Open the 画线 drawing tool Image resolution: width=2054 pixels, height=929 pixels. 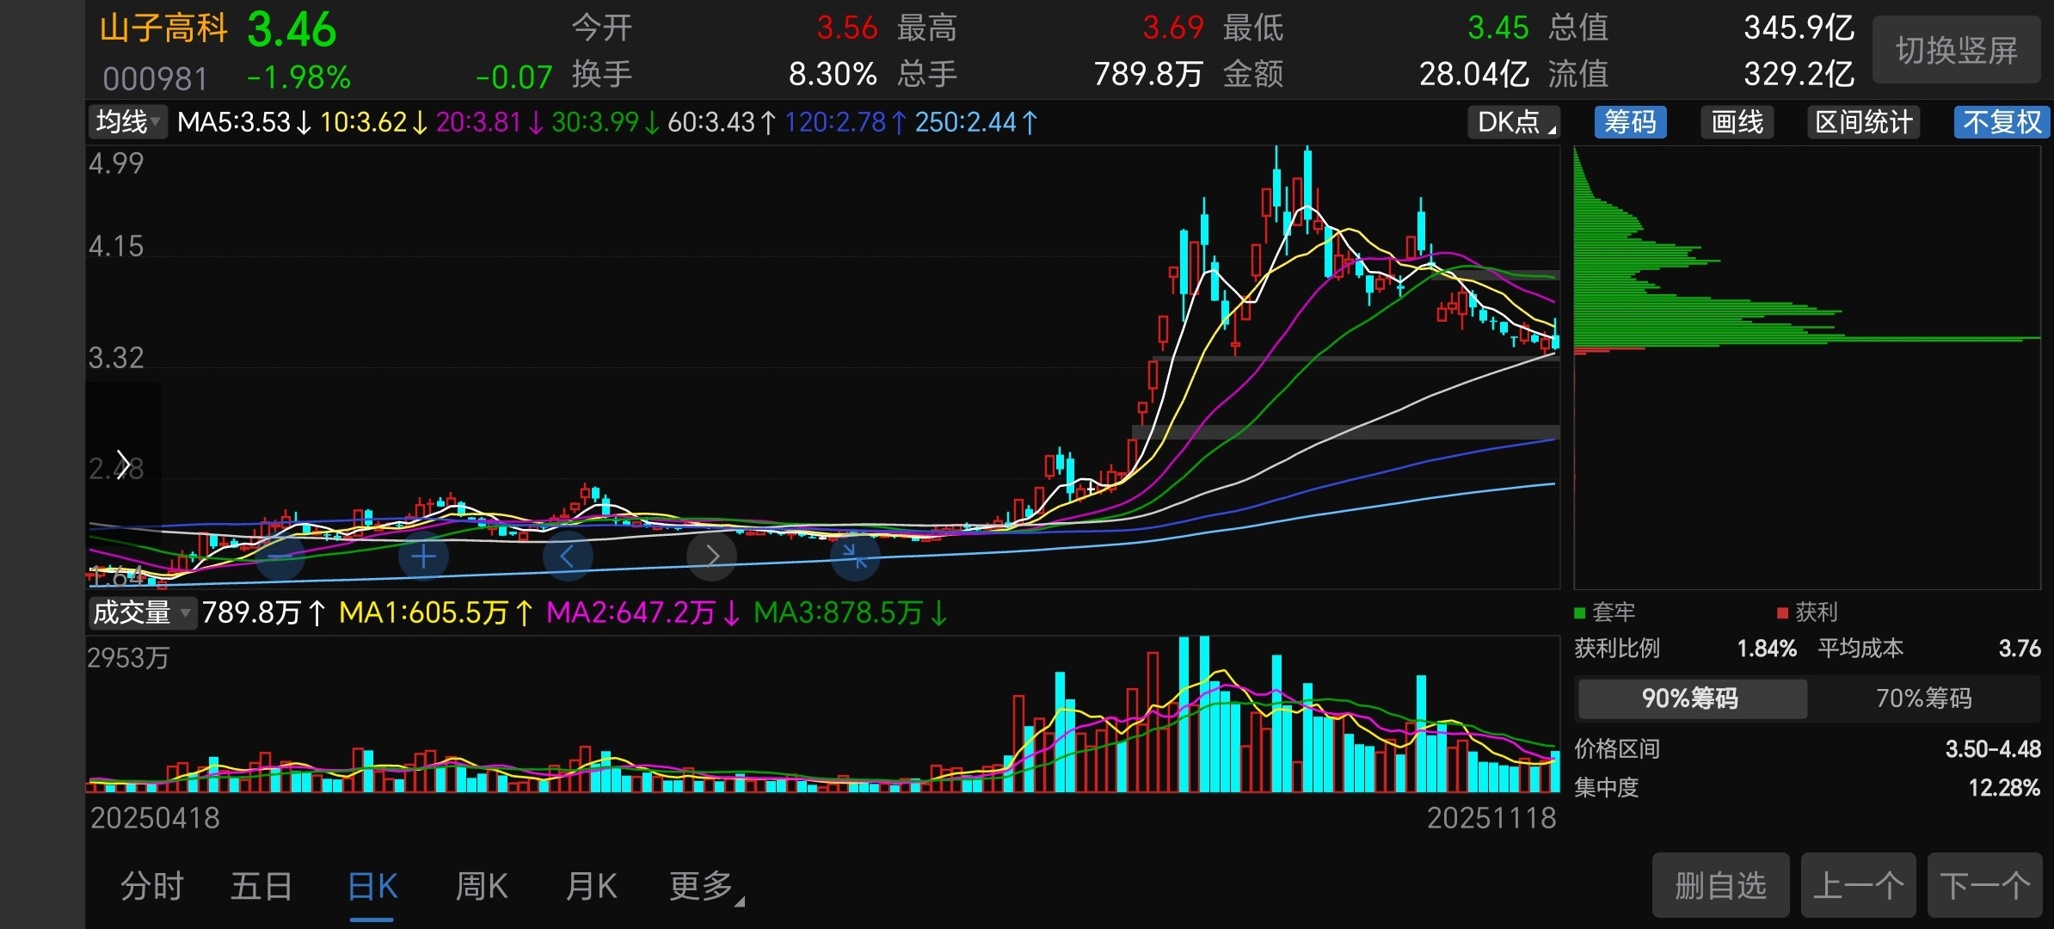point(1737,122)
